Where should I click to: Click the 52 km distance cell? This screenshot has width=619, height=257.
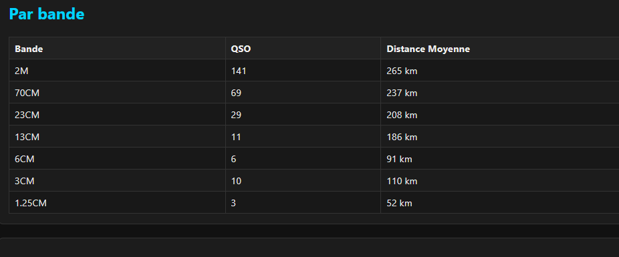click(500, 203)
